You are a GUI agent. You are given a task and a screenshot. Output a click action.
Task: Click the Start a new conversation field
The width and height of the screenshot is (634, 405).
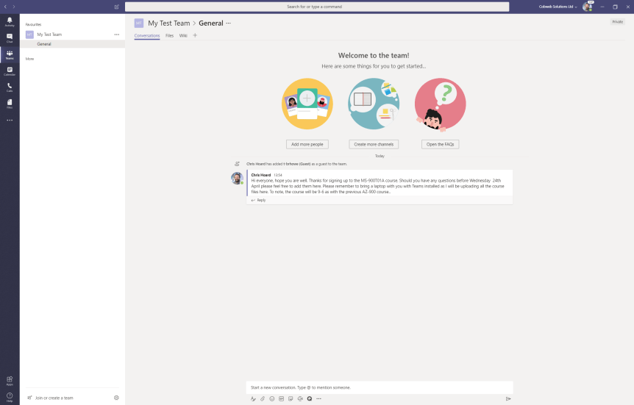tap(379, 387)
